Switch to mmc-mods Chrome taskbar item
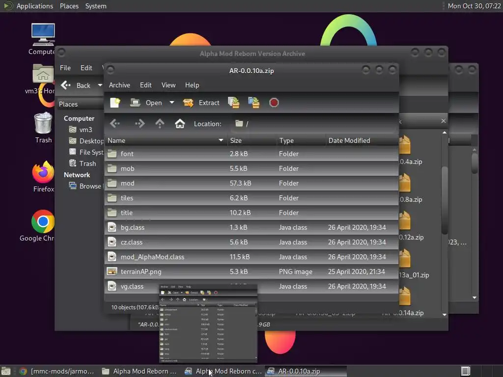 tap(57, 371)
